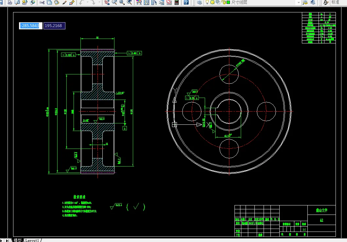Click the Undo arrow icon
Screen dimensions: 347x242
pos(82,2)
